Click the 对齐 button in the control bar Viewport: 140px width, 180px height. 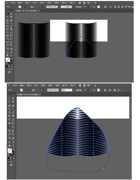[x=110, y=90]
